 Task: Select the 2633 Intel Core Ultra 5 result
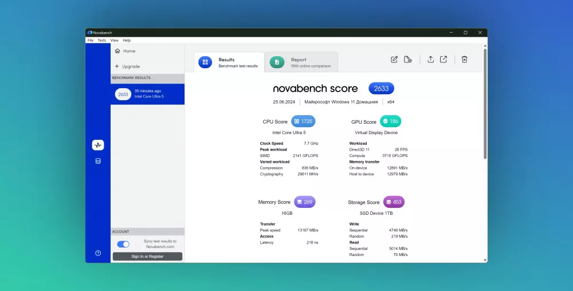coord(148,94)
